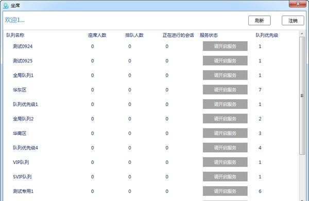Select queue name 华南区
The image size is (309, 201).
pyautogui.click(x=20, y=133)
